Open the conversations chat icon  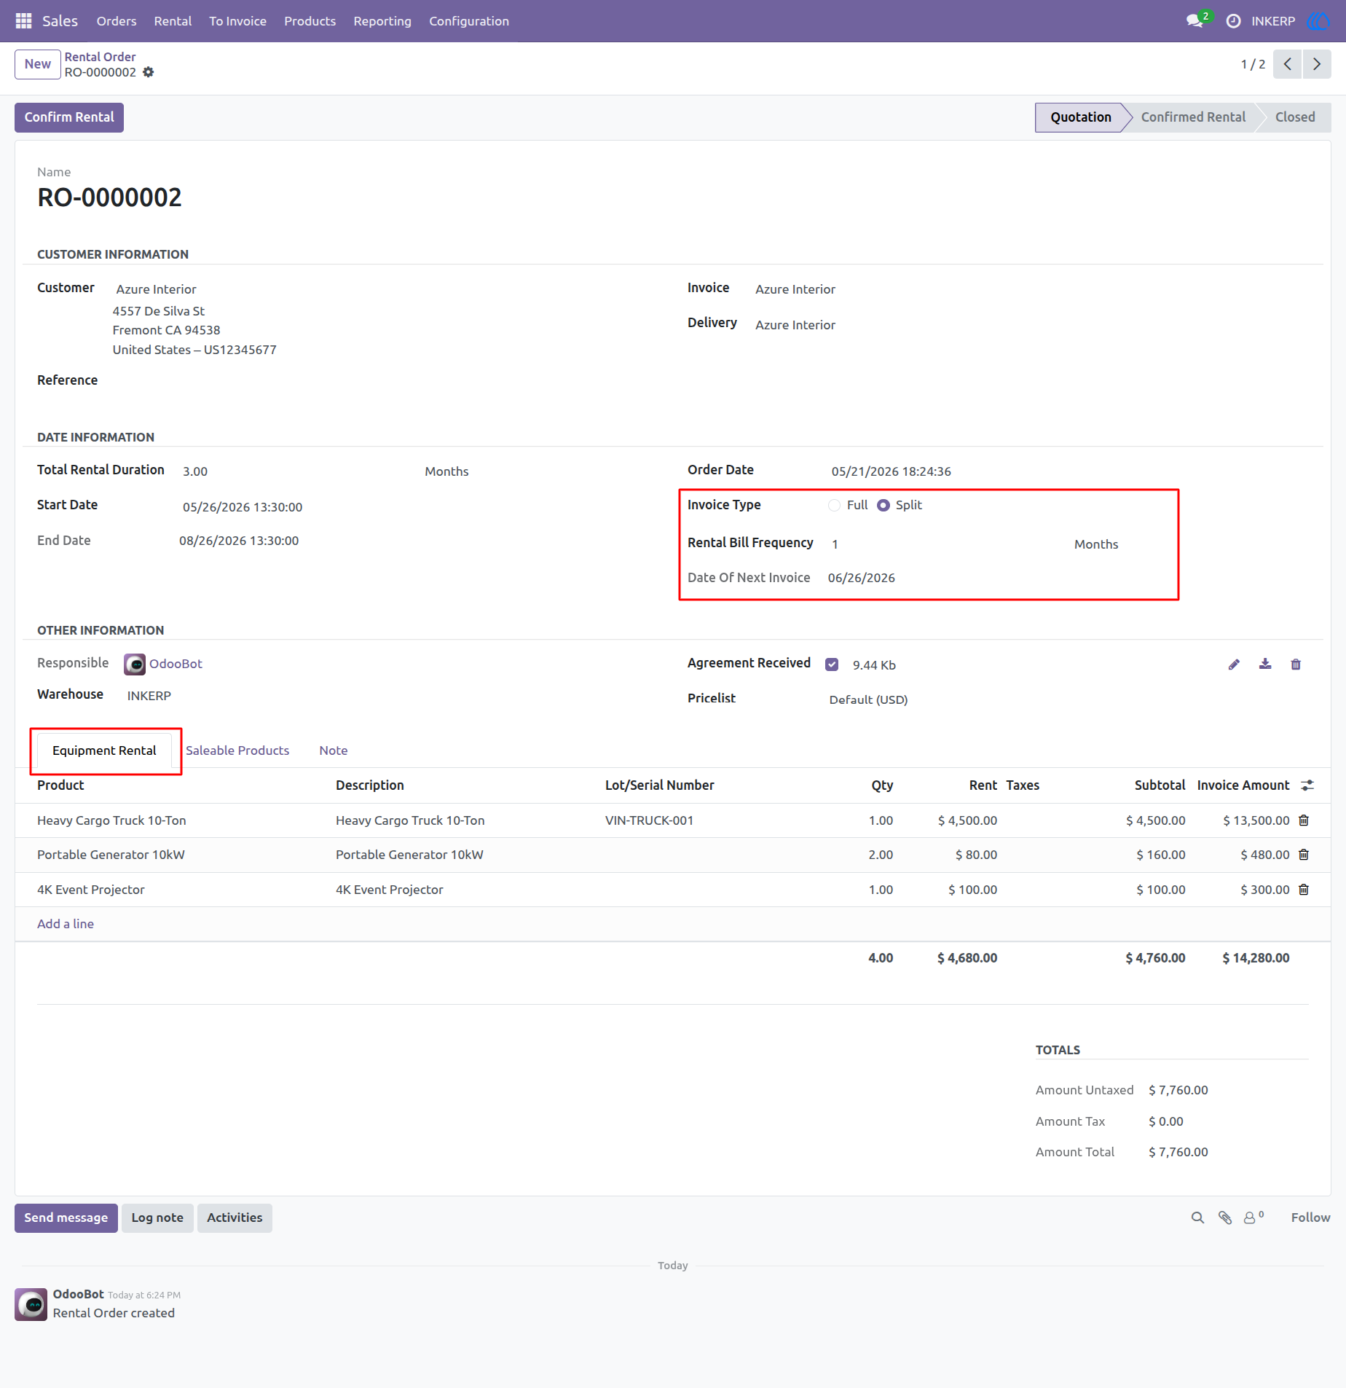[x=1195, y=21]
